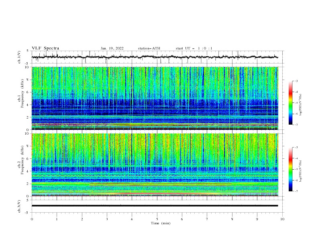Screen dimensions: 318x246
Task: Click time axis tick label "9"
Action: 257,219
